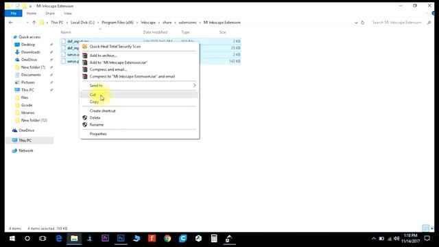Screen dimensions: 439x247
Task: Open Task View from the taskbar
Action: [43, 239]
